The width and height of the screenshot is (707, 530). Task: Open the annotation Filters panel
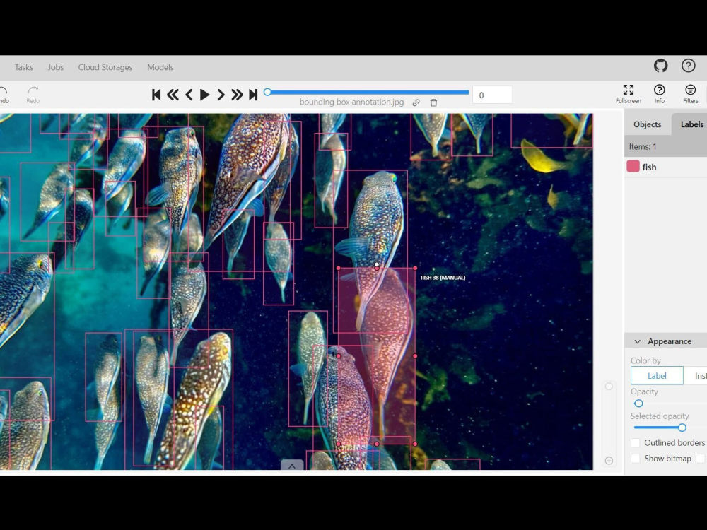click(690, 93)
